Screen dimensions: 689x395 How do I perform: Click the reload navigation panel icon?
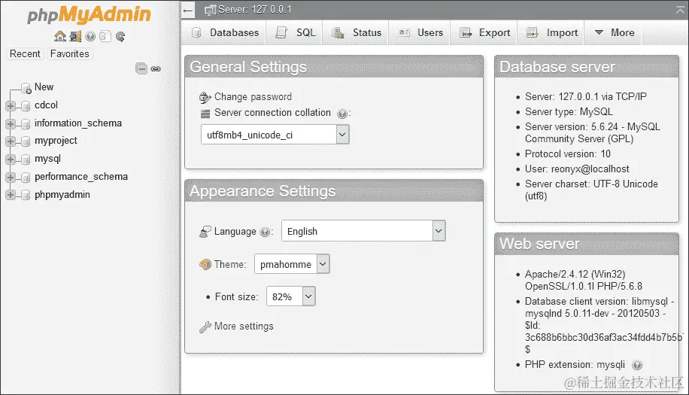coord(120,36)
